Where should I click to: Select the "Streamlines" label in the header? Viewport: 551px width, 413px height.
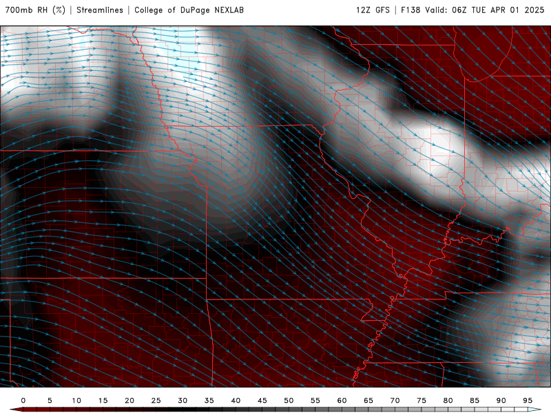(x=100, y=10)
